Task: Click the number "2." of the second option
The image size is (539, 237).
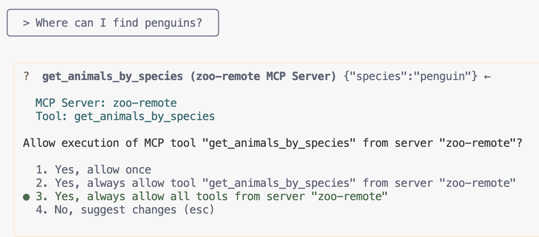Action: tap(42, 184)
